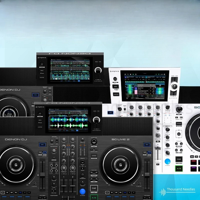Enable SLIP on SC Live 2 left deck
This screenshot has width=200, height=200.
(34, 184)
